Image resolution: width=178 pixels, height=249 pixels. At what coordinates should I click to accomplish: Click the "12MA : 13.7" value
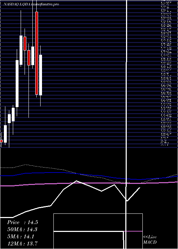point(22,243)
